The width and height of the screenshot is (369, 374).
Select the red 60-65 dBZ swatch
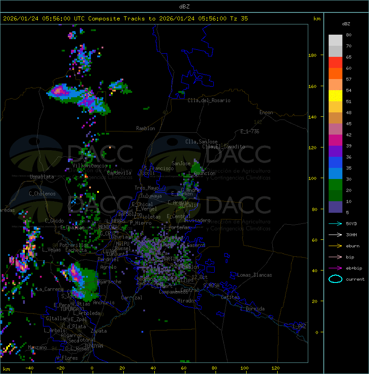pyautogui.click(x=335, y=62)
